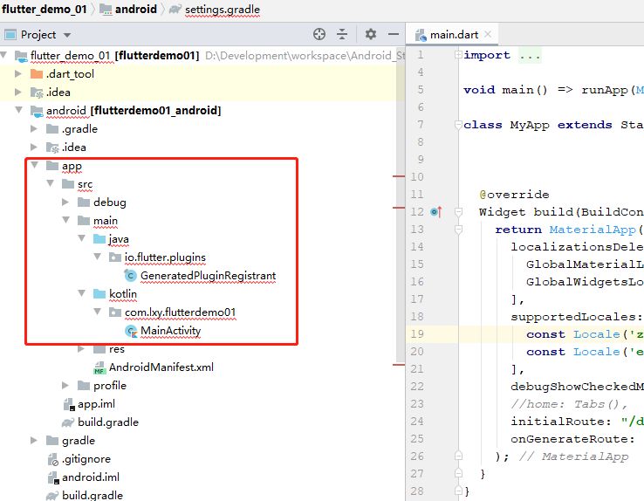Select app.iml file

[x=96, y=404]
